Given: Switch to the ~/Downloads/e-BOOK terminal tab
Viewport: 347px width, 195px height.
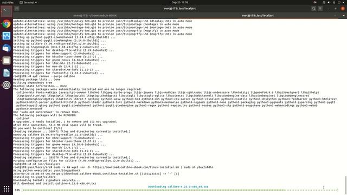Looking at the screenshot, I should (95, 16).
